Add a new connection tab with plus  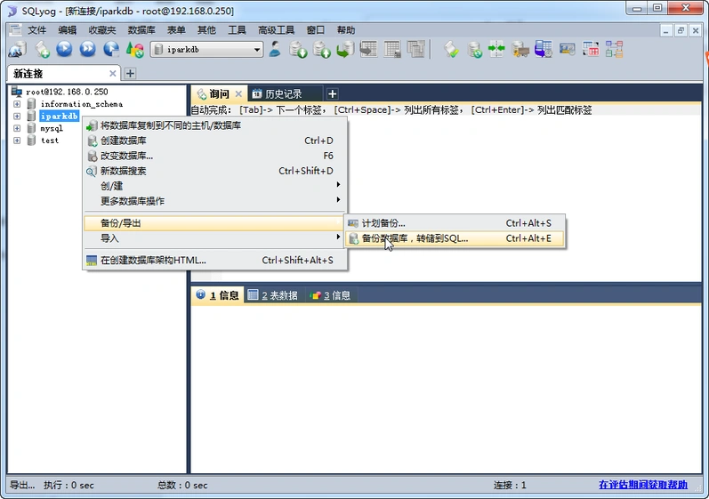pos(130,73)
